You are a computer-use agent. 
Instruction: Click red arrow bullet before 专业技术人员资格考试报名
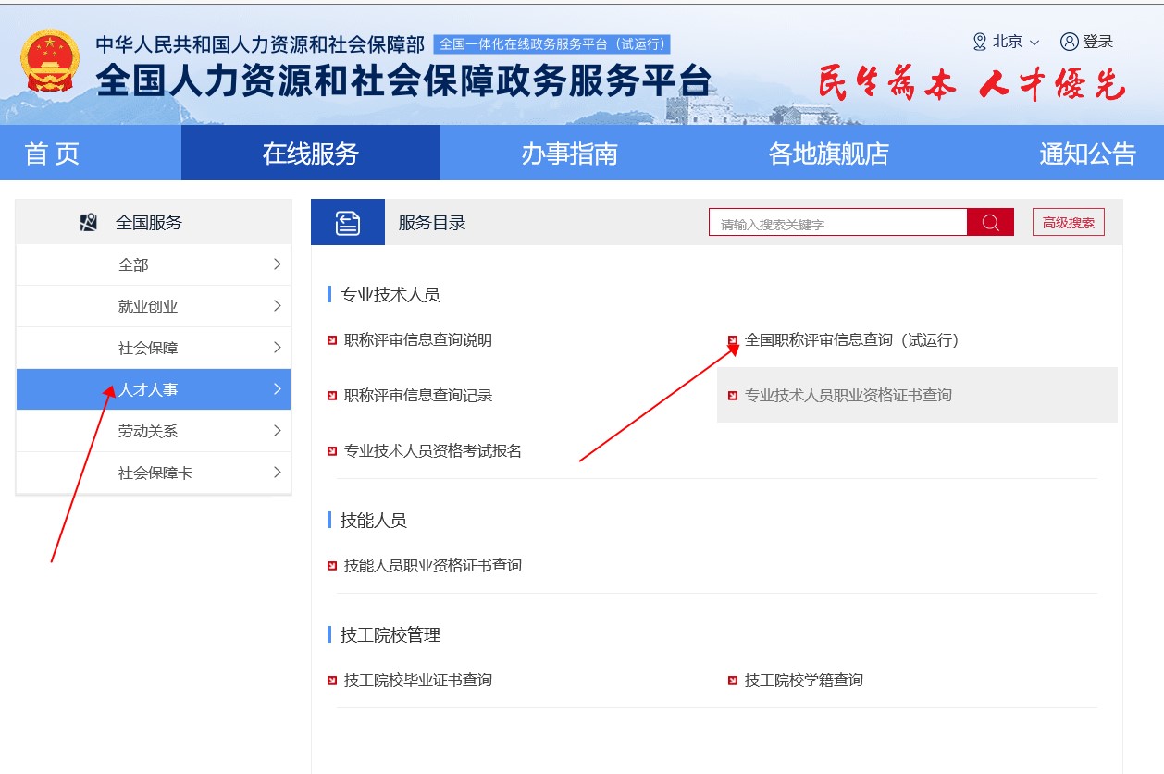click(332, 451)
